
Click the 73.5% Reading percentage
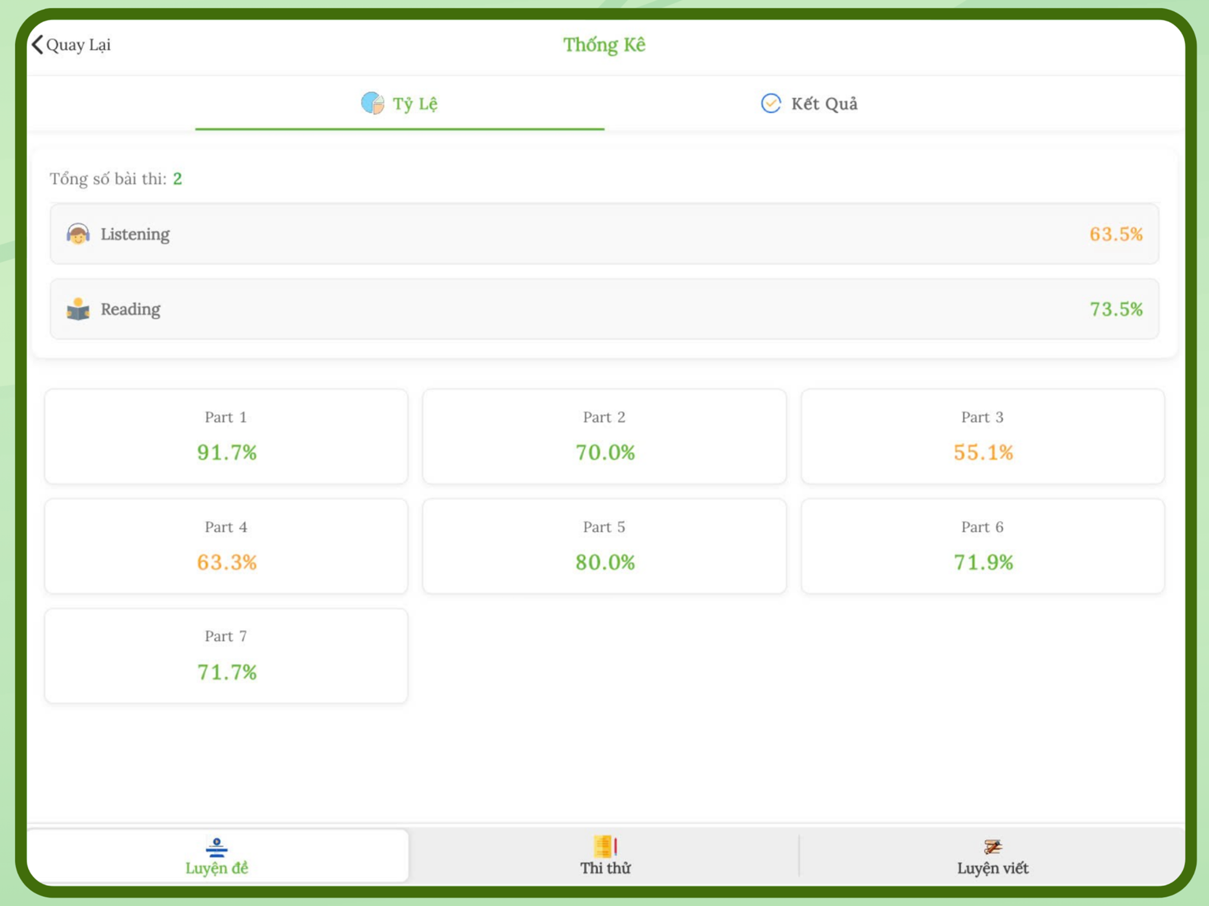point(1116,309)
